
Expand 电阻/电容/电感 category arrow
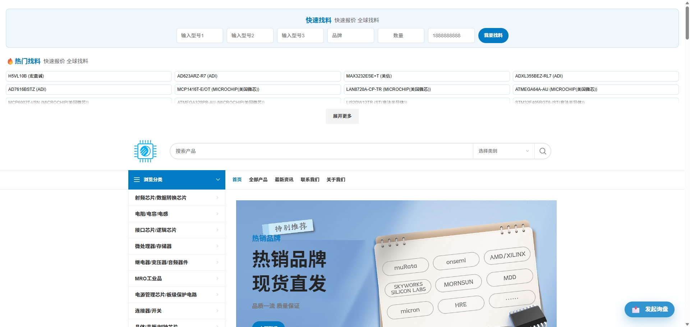click(x=217, y=214)
